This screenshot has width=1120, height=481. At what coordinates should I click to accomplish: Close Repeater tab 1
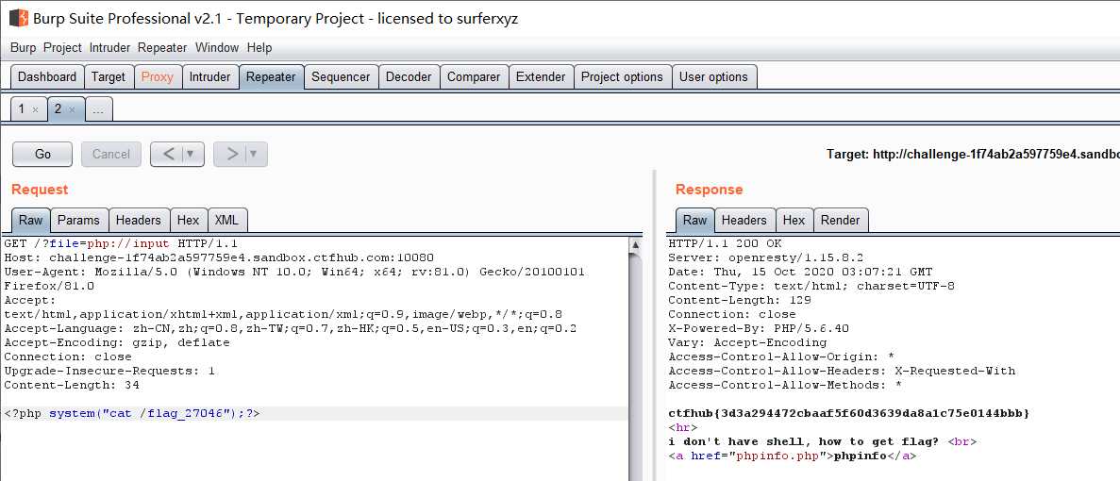click(x=35, y=110)
